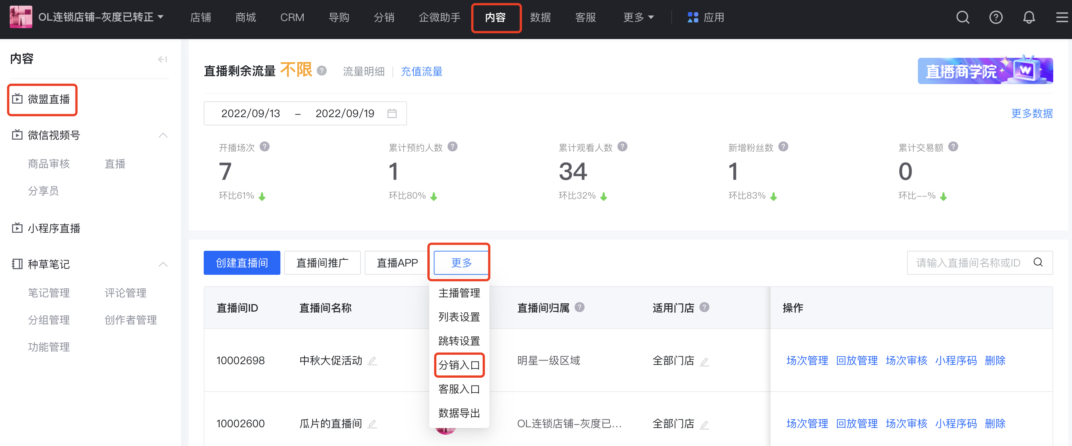Viewport: 1072px width, 446px height.
Task: Open help tooltip next to 不限
Action: click(x=321, y=71)
